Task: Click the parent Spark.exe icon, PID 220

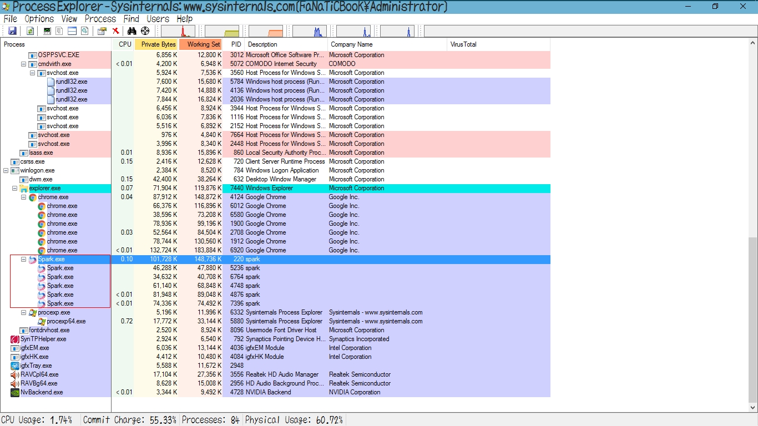Action: coord(33,260)
